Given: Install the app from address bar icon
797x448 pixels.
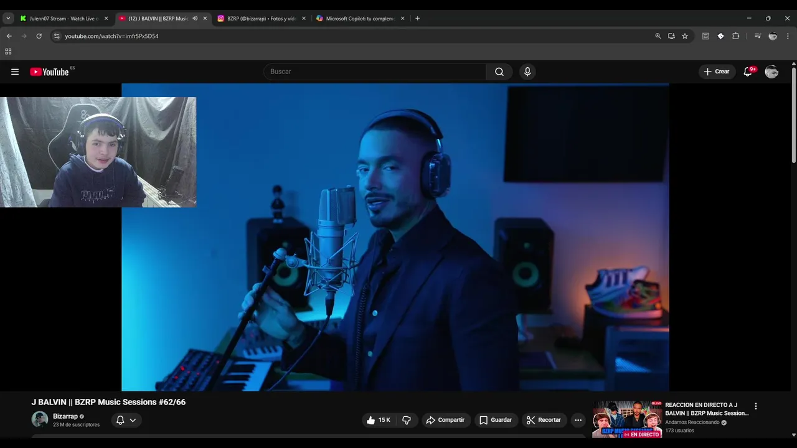Looking at the screenshot, I should point(671,36).
